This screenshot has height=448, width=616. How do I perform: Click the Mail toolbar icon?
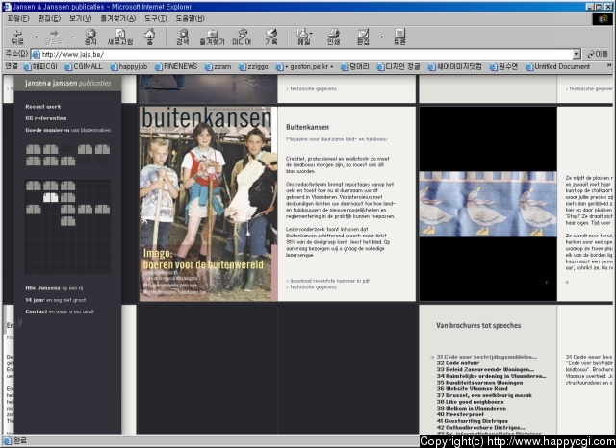(x=303, y=37)
